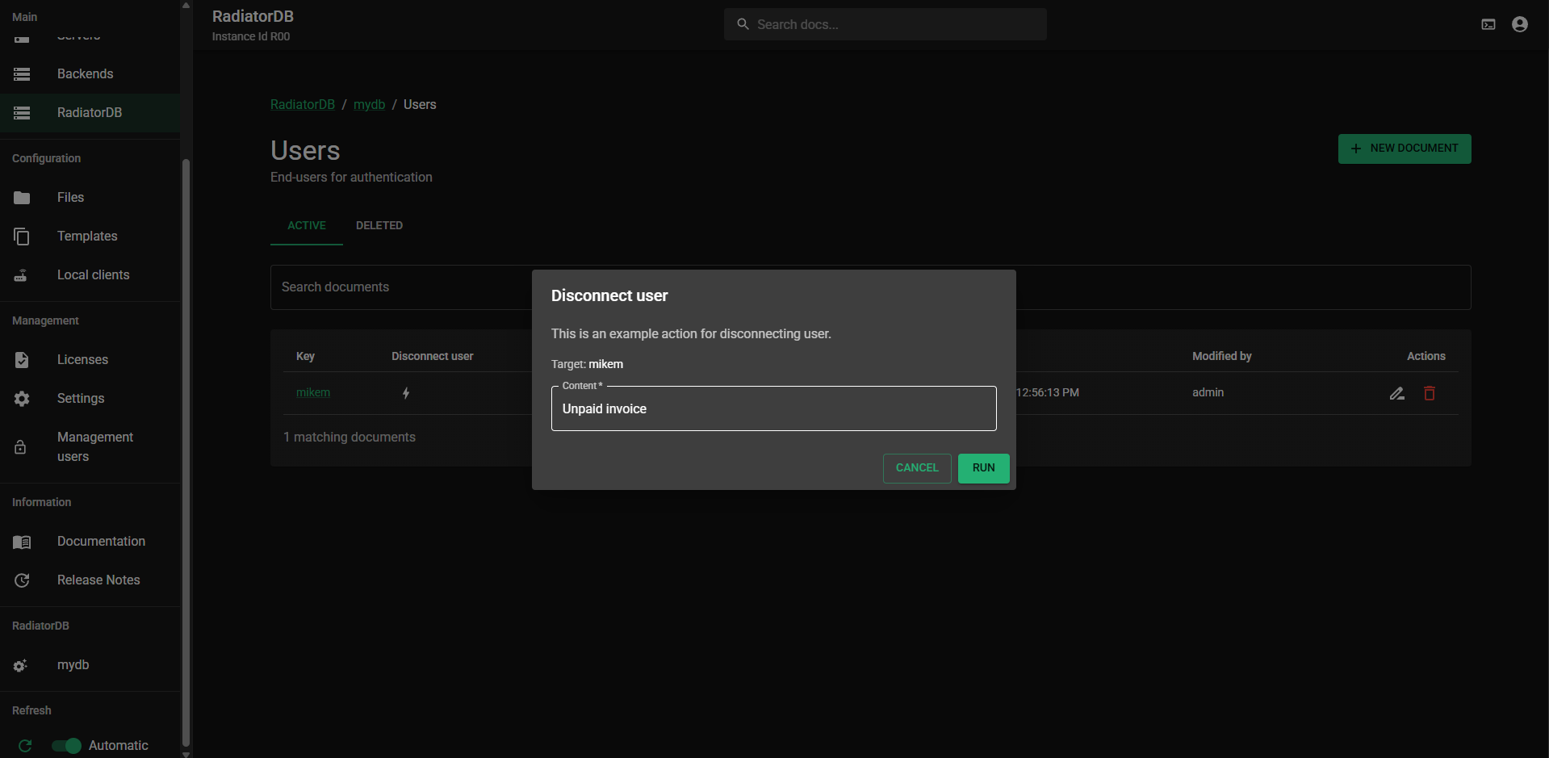
Task: Click the Licenses document icon
Action: 22,360
